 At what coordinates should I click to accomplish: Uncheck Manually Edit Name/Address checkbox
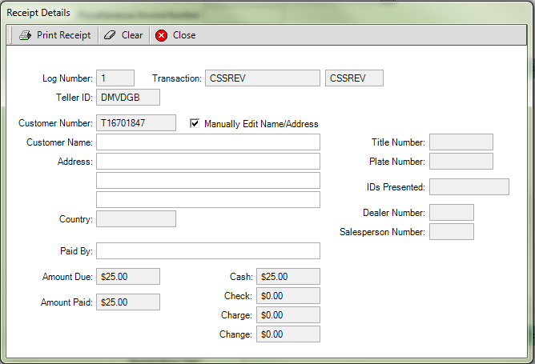195,123
